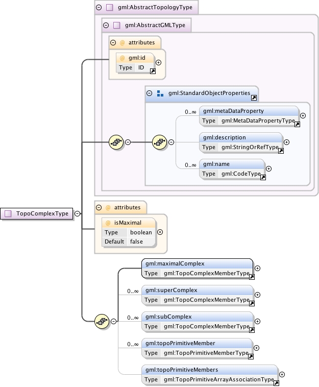Follow reference arrow on gml:id
The image size is (319, 387).
[x=153, y=71]
